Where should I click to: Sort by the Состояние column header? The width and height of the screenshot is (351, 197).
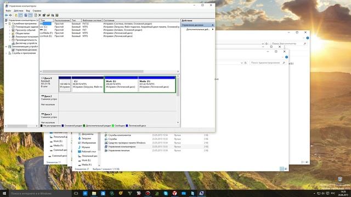141,20
